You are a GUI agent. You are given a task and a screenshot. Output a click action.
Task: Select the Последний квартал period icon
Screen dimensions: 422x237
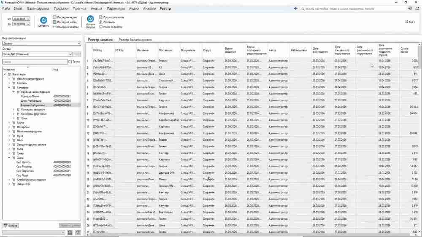point(54,27)
